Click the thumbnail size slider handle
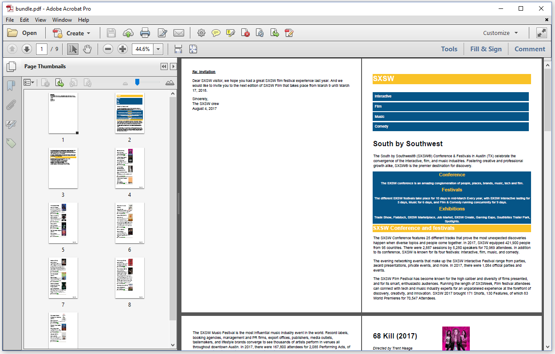 coord(138,82)
